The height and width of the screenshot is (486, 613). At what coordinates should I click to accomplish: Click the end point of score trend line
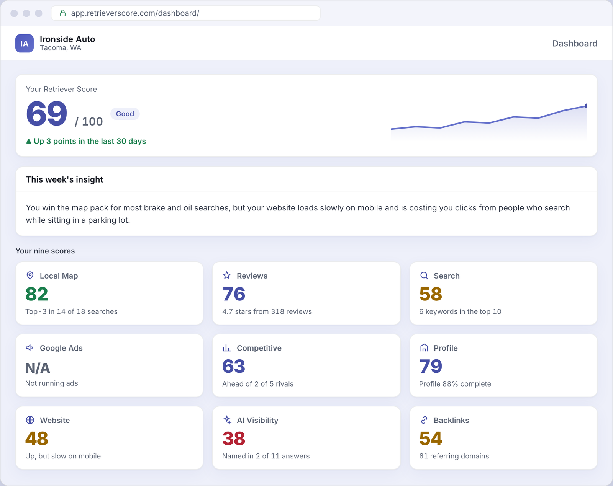(x=586, y=106)
